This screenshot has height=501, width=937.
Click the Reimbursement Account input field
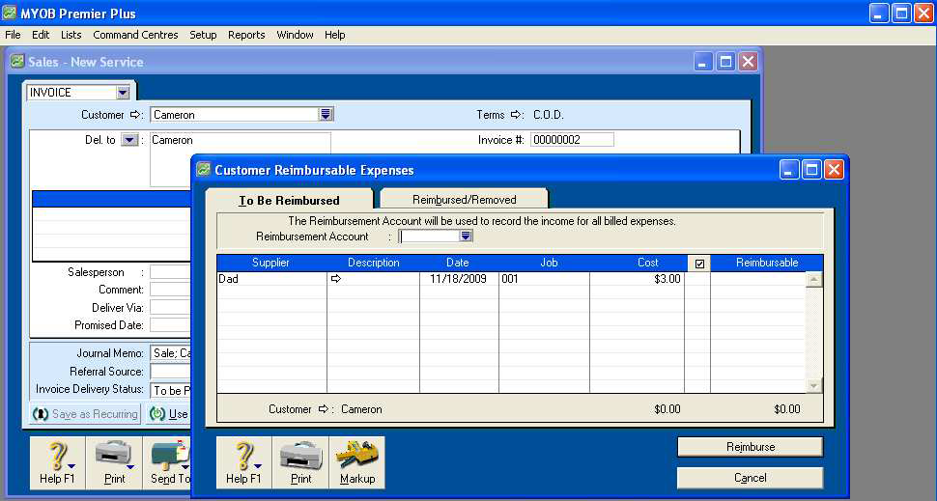point(429,236)
